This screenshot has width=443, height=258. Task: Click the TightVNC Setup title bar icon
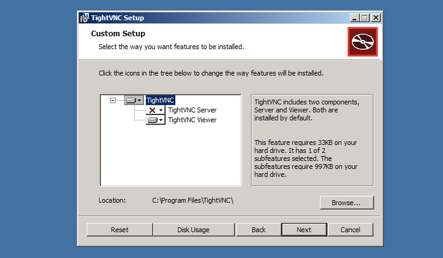pyautogui.click(x=84, y=18)
